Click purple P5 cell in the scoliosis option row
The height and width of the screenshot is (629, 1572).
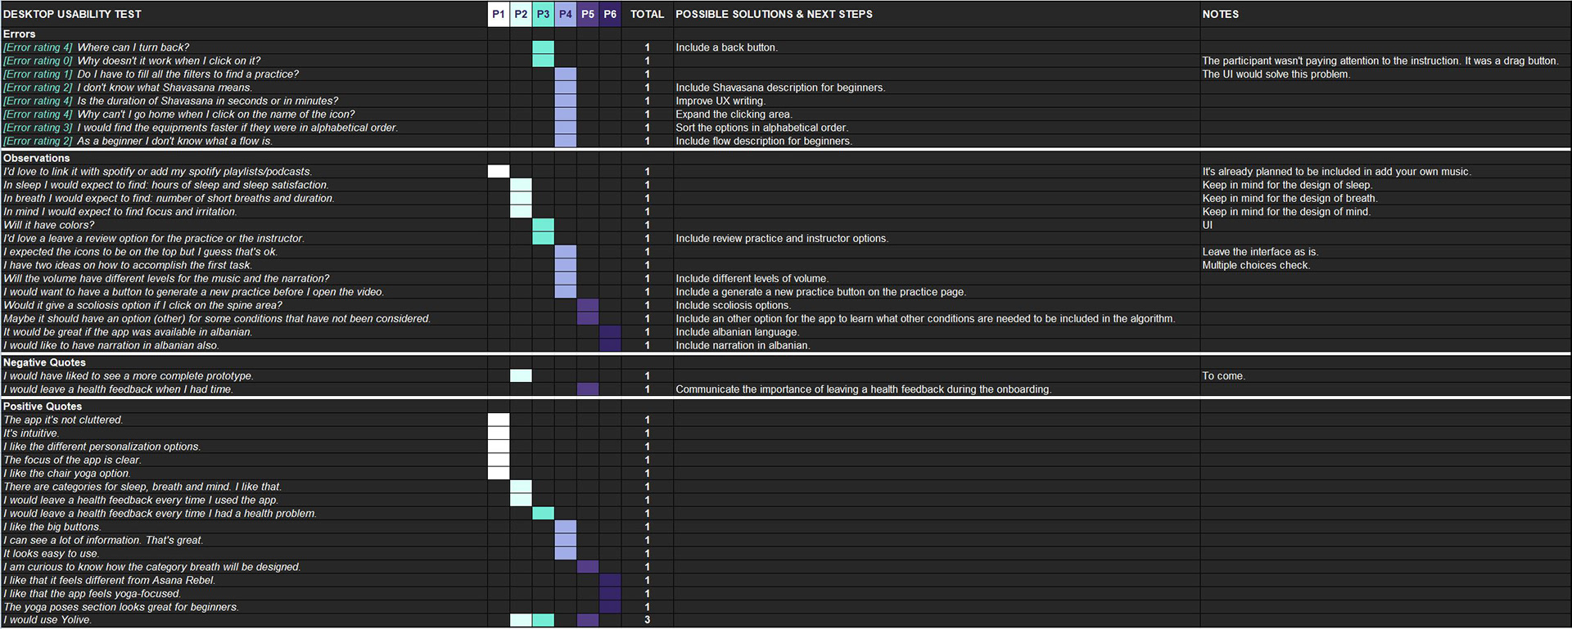pos(588,305)
